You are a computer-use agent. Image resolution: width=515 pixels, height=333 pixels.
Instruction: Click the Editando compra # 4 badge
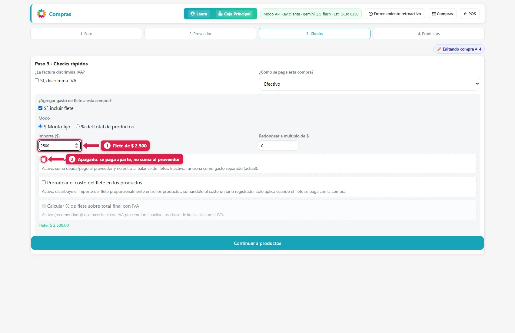[x=459, y=49]
